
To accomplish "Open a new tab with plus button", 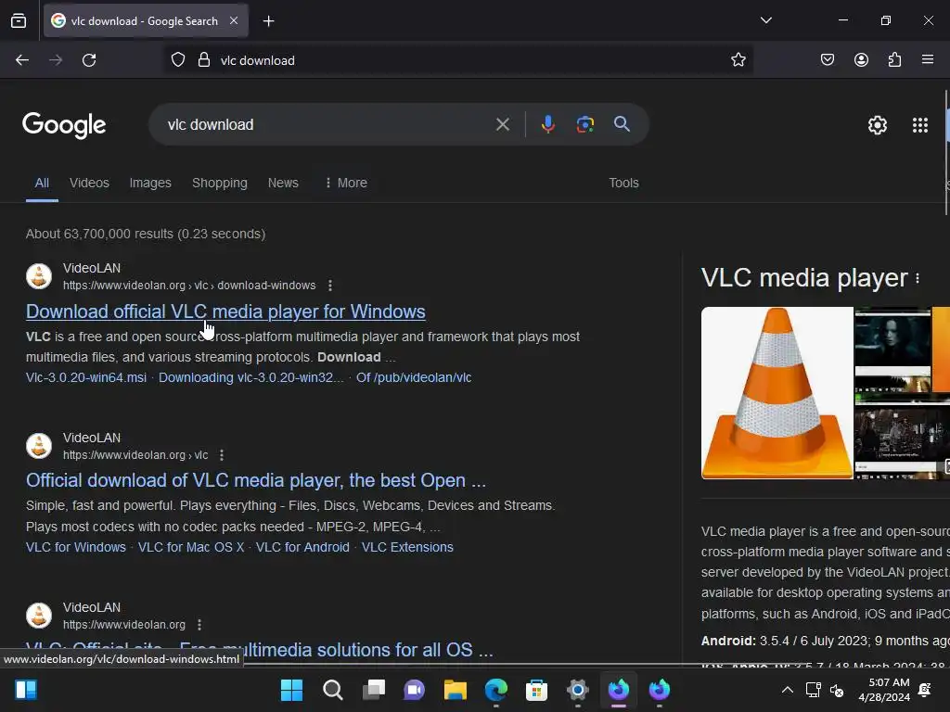I will pyautogui.click(x=268, y=21).
